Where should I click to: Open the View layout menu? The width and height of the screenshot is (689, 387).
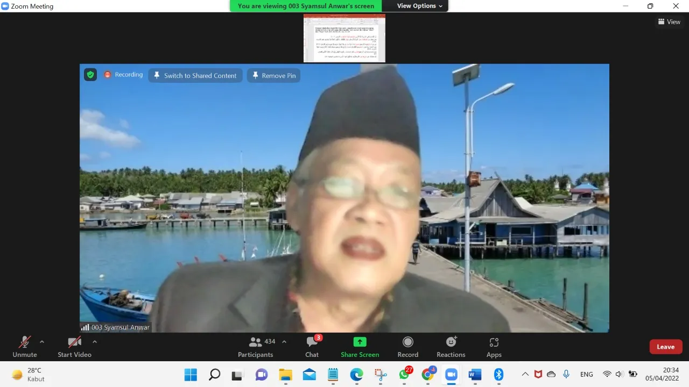coord(669,22)
